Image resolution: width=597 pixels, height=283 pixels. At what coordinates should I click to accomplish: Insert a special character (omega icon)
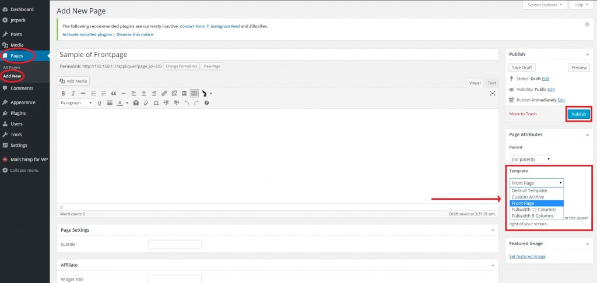(x=156, y=103)
